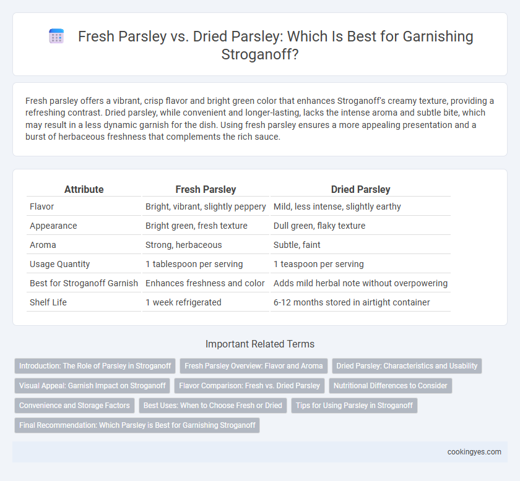Click Flavor Comparison: Fresh vs. Dried Parsley

tap(249, 386)
